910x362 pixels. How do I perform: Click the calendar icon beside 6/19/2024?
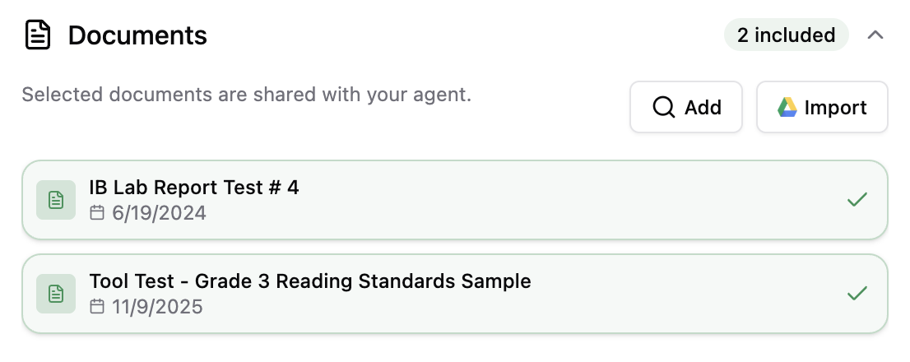tap(97, 213)
